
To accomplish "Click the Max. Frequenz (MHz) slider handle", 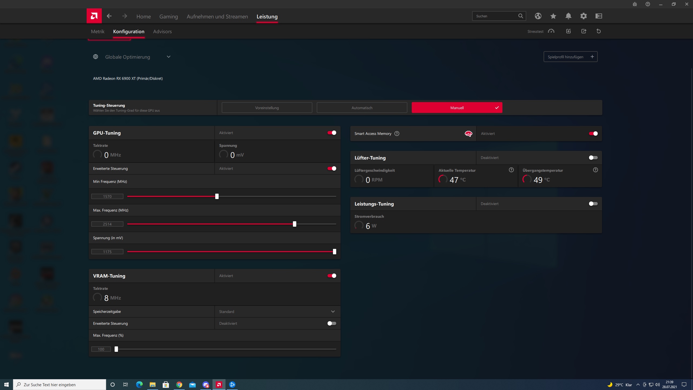I will click(x=295, y=224).
